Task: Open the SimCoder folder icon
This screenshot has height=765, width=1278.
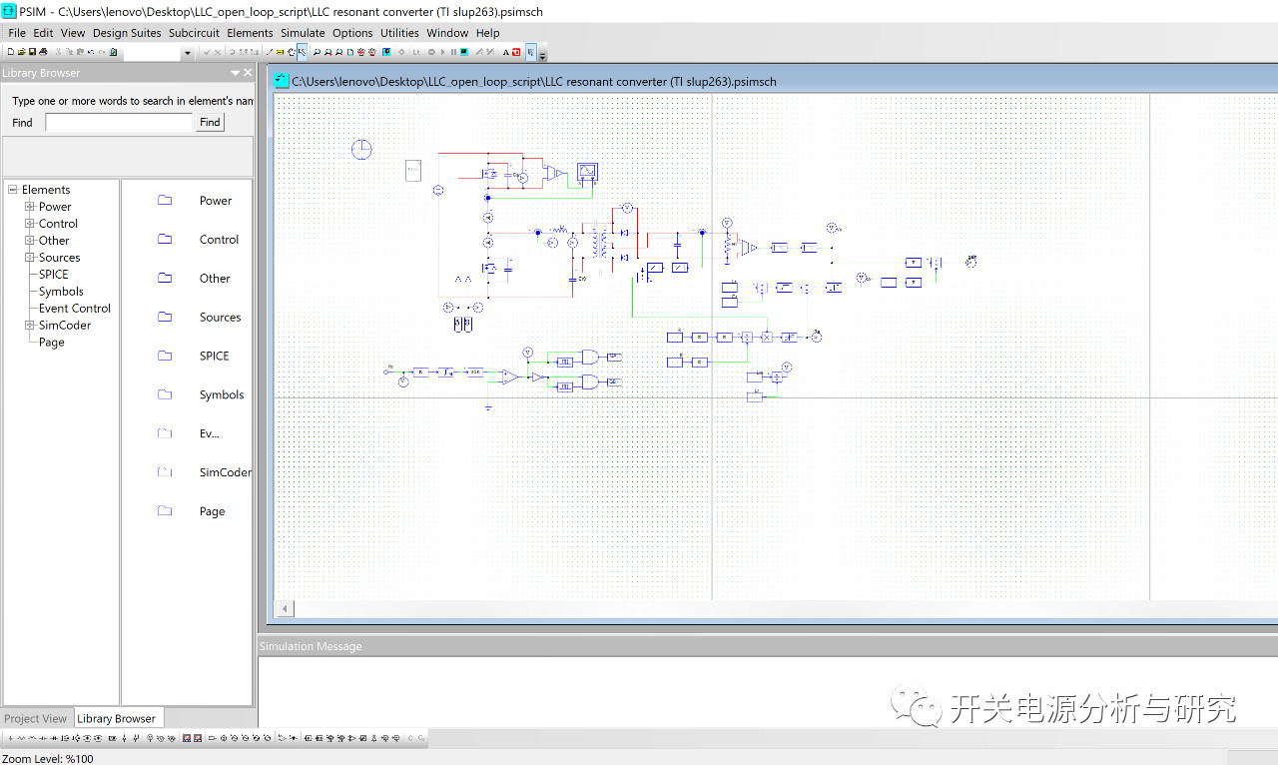Action: (165, 472)
